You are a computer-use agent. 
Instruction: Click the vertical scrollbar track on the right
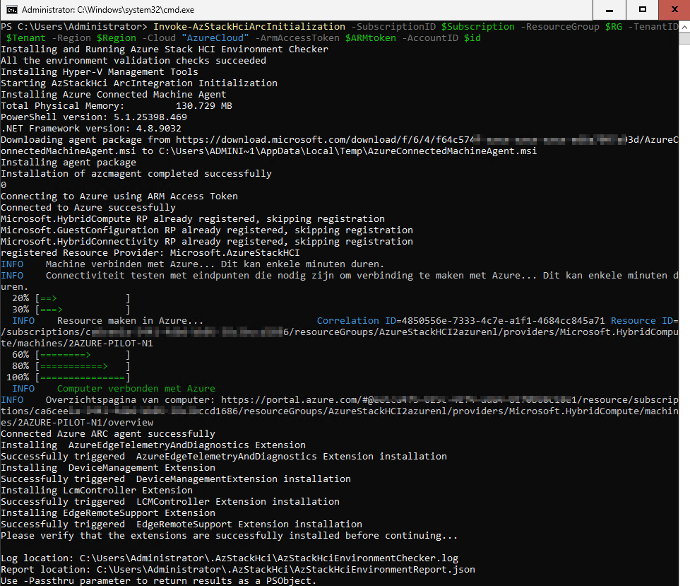pyautogui.click(x=684, y=283)
